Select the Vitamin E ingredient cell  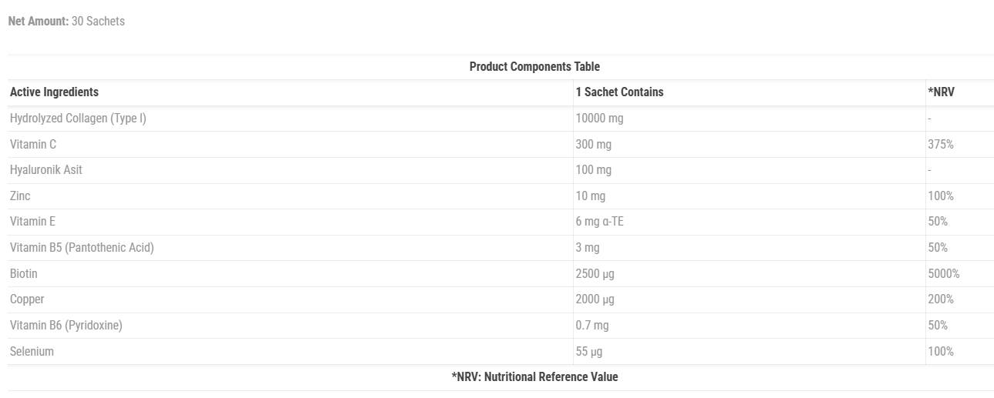(33, 222)
